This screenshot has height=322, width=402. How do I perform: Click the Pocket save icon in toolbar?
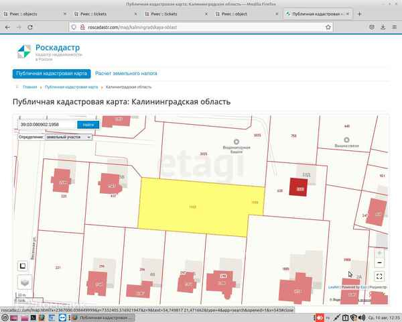[x=372, y=28]
